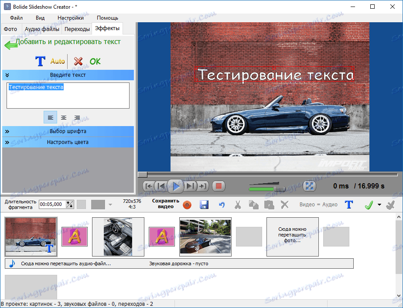This screenshot has width=403, height=308.
Task: Select left text alignment
Action: point(51,117)
